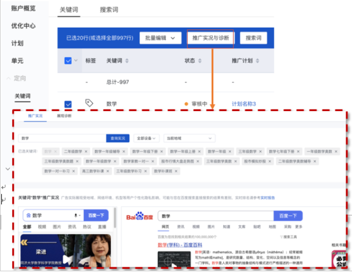The height and width of the screenshot is (273, 352).
Task: Open the 当前地域 region dropdown
Action: [189, 138]
